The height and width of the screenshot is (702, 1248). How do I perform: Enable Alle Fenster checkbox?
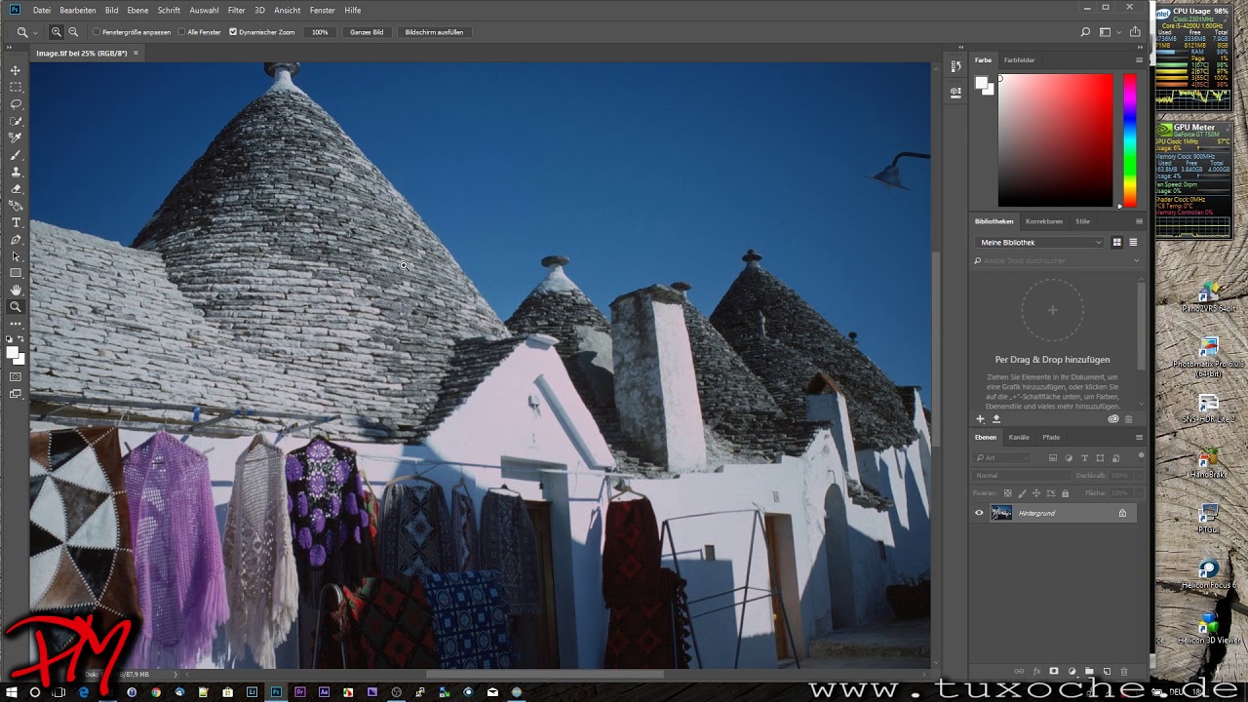[181, 32]
